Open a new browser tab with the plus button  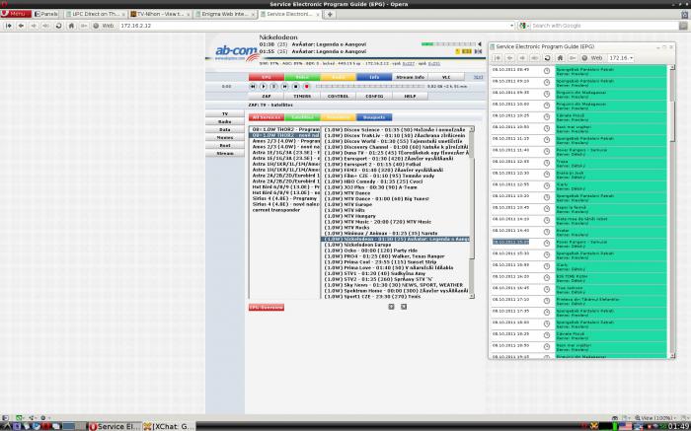click(x=330, y=14)
